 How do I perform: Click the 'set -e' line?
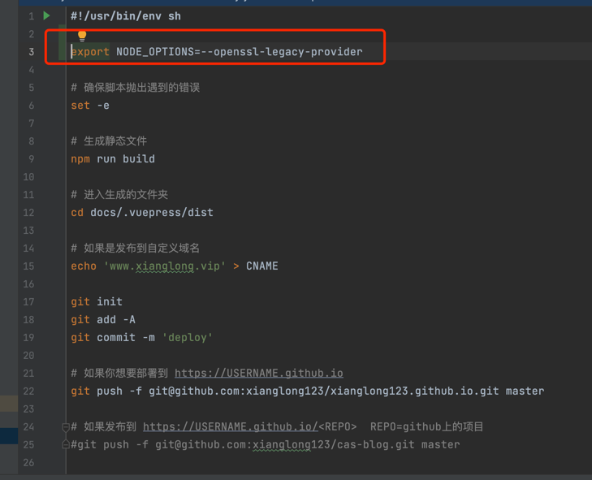pos(89,106)
